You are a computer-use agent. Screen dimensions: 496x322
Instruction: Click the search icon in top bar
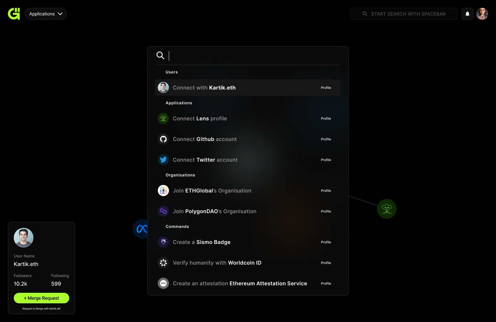[365, 14]
